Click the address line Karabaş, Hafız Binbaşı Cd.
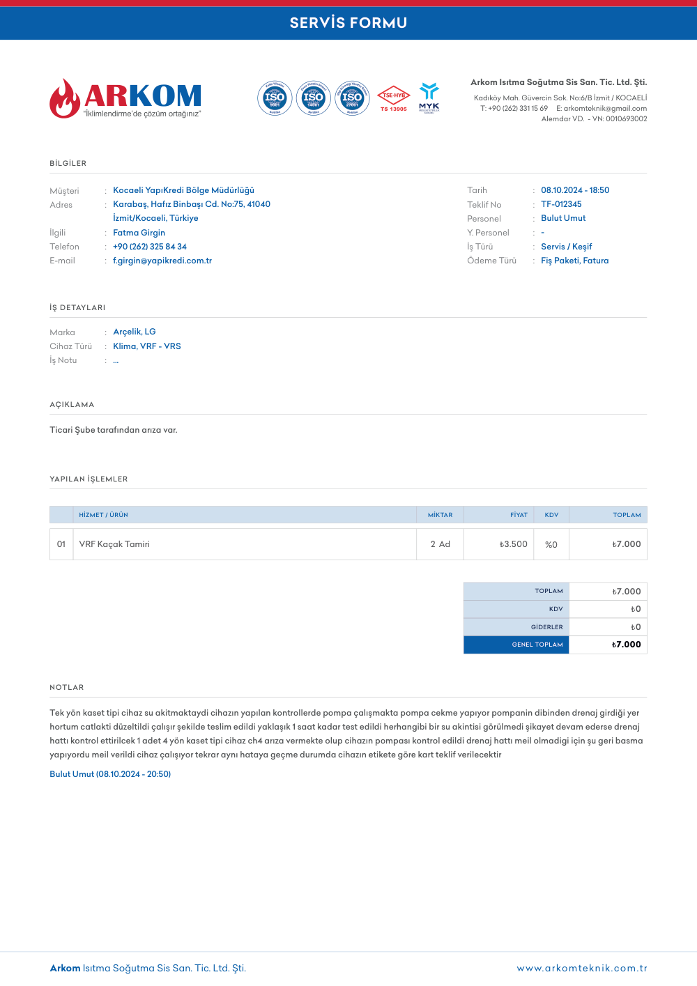The width and height of the screenshot is (697, 986). 165,204
